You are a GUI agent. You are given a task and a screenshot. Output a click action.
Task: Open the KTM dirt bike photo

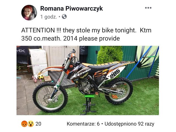click(88, 80)
